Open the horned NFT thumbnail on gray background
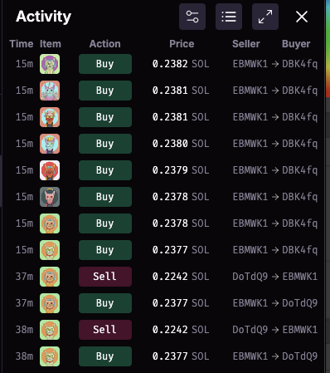Image resolution: width=330 pixels, height=373 pixels. coord(50,197)
